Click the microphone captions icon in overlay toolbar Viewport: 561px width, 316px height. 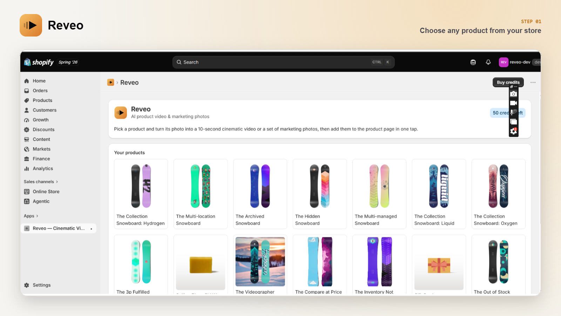coord(514,112)
